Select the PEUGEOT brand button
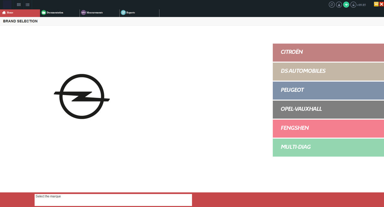Screen dimensions: 384x207 click(x=328, y=90)
